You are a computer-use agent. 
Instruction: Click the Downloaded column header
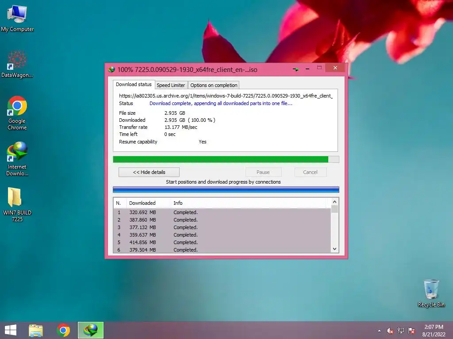pos(149,203)
